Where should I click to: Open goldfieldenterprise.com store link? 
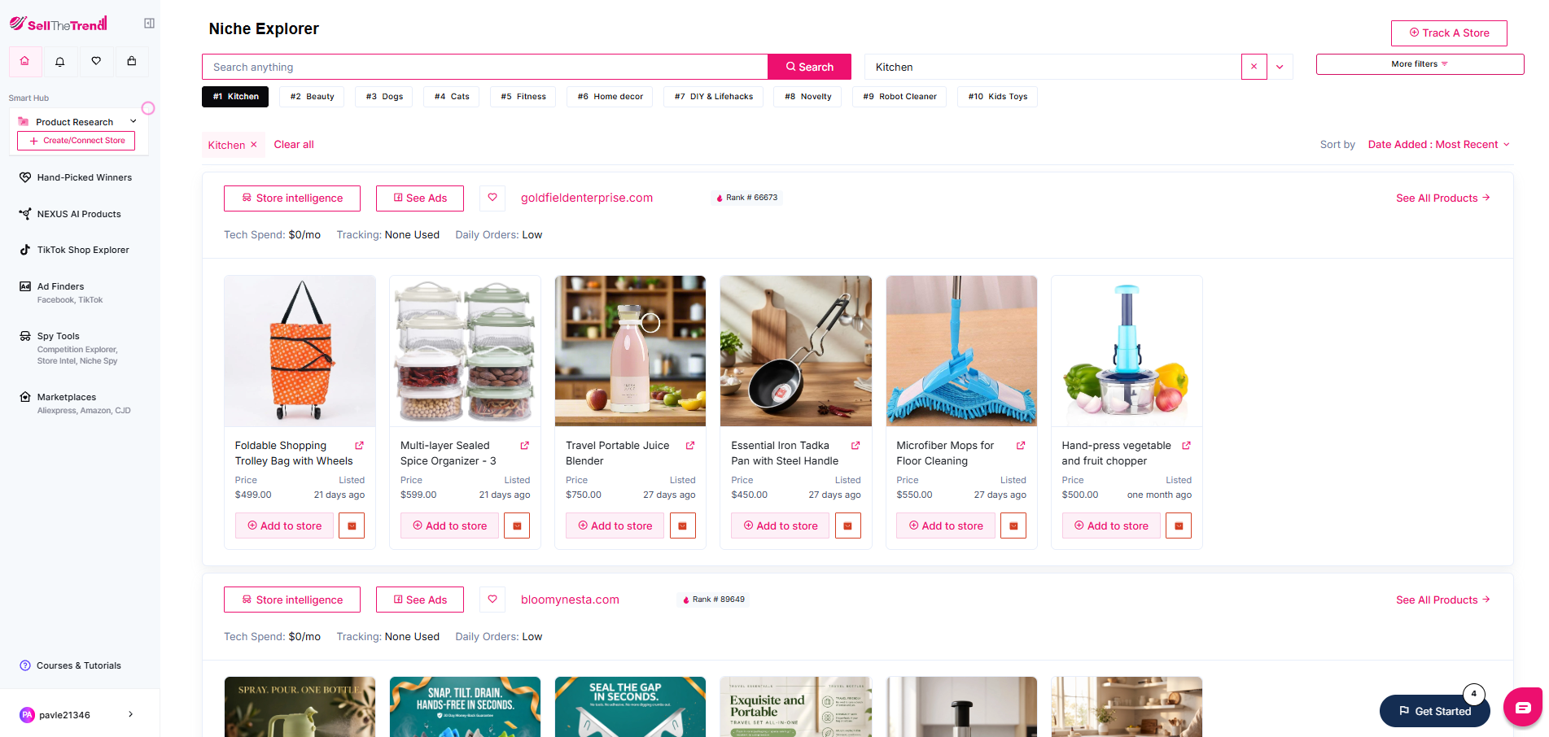click(587, 198)
